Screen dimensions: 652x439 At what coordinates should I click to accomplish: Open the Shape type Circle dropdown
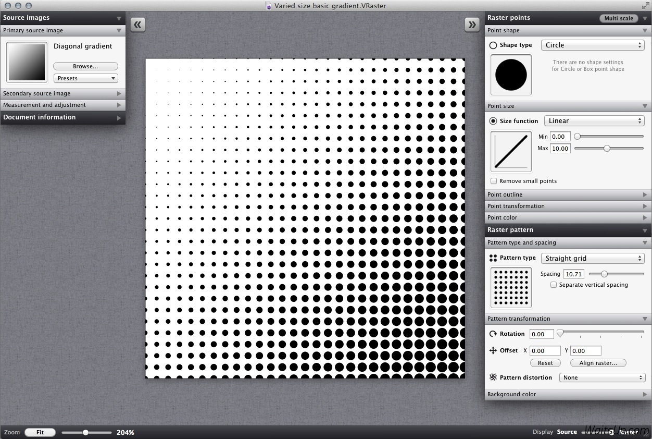coord(593,45)
